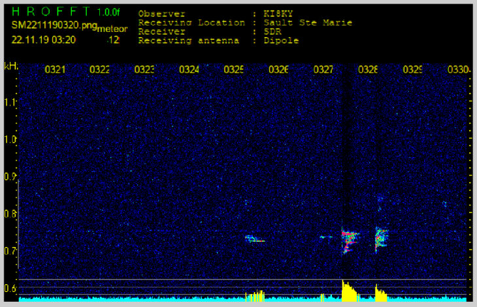Click the 0330 time marker
Screen dimensions: 477x307
pyautogui.click(x=457, y=69)
